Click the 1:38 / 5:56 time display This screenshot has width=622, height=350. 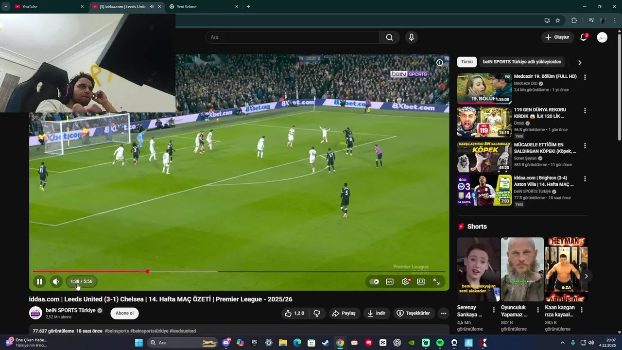[81, 281]
